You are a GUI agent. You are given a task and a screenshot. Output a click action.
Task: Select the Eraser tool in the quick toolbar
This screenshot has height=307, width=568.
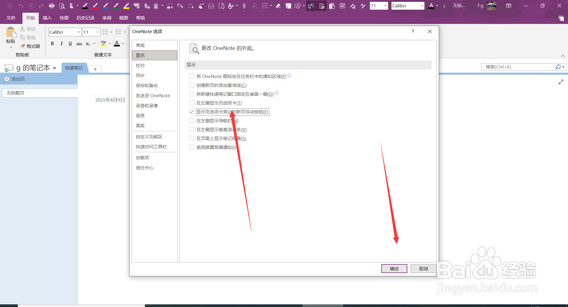(x=278, y=6)
